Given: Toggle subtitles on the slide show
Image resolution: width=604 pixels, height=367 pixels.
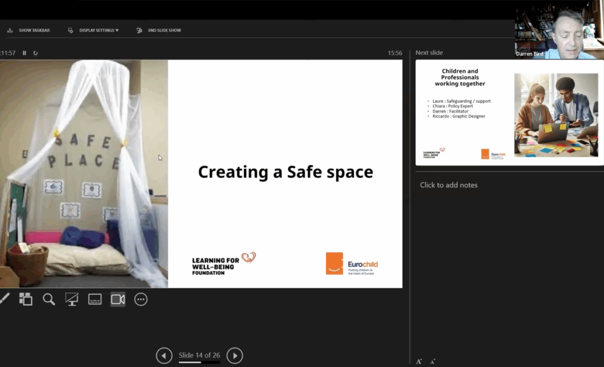Looking at the screenshot, I should pos(95,299).
